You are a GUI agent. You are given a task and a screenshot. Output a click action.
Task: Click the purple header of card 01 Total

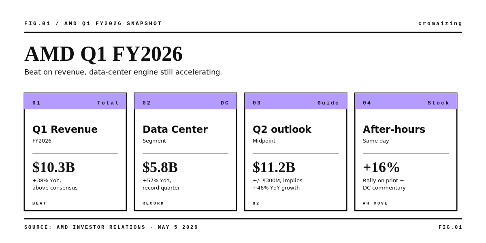pyautogui.click(x=75, y=101)
